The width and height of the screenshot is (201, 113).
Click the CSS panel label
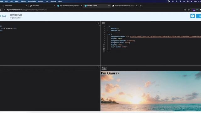[103, 23]
